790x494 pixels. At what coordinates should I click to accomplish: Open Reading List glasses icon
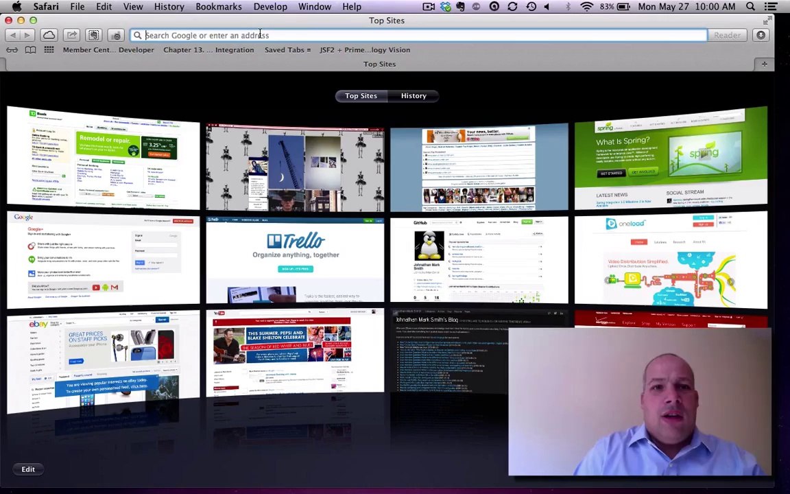[x=12, y=50]
